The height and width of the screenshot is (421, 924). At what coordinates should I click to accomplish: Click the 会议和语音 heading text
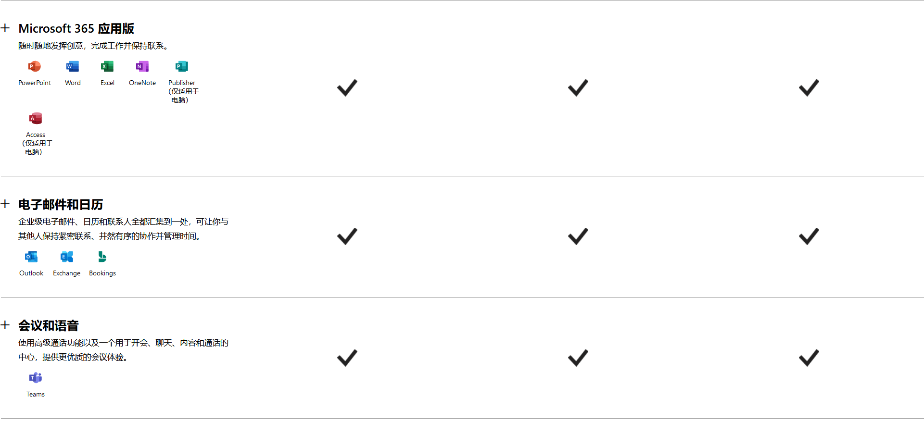[49, 326]
